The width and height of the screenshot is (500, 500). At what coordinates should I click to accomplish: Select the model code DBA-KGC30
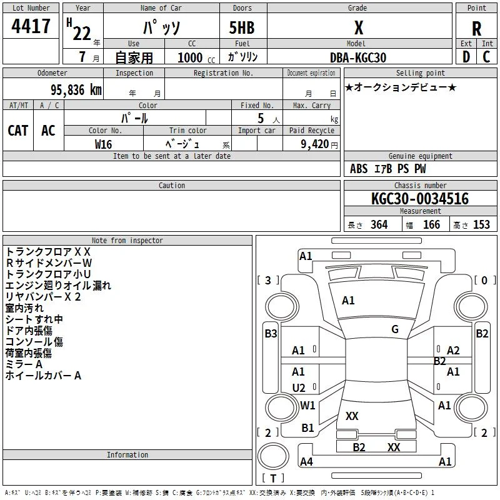[x=358, y=57]
